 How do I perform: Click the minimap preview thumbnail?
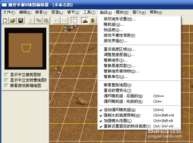(25, 49)
